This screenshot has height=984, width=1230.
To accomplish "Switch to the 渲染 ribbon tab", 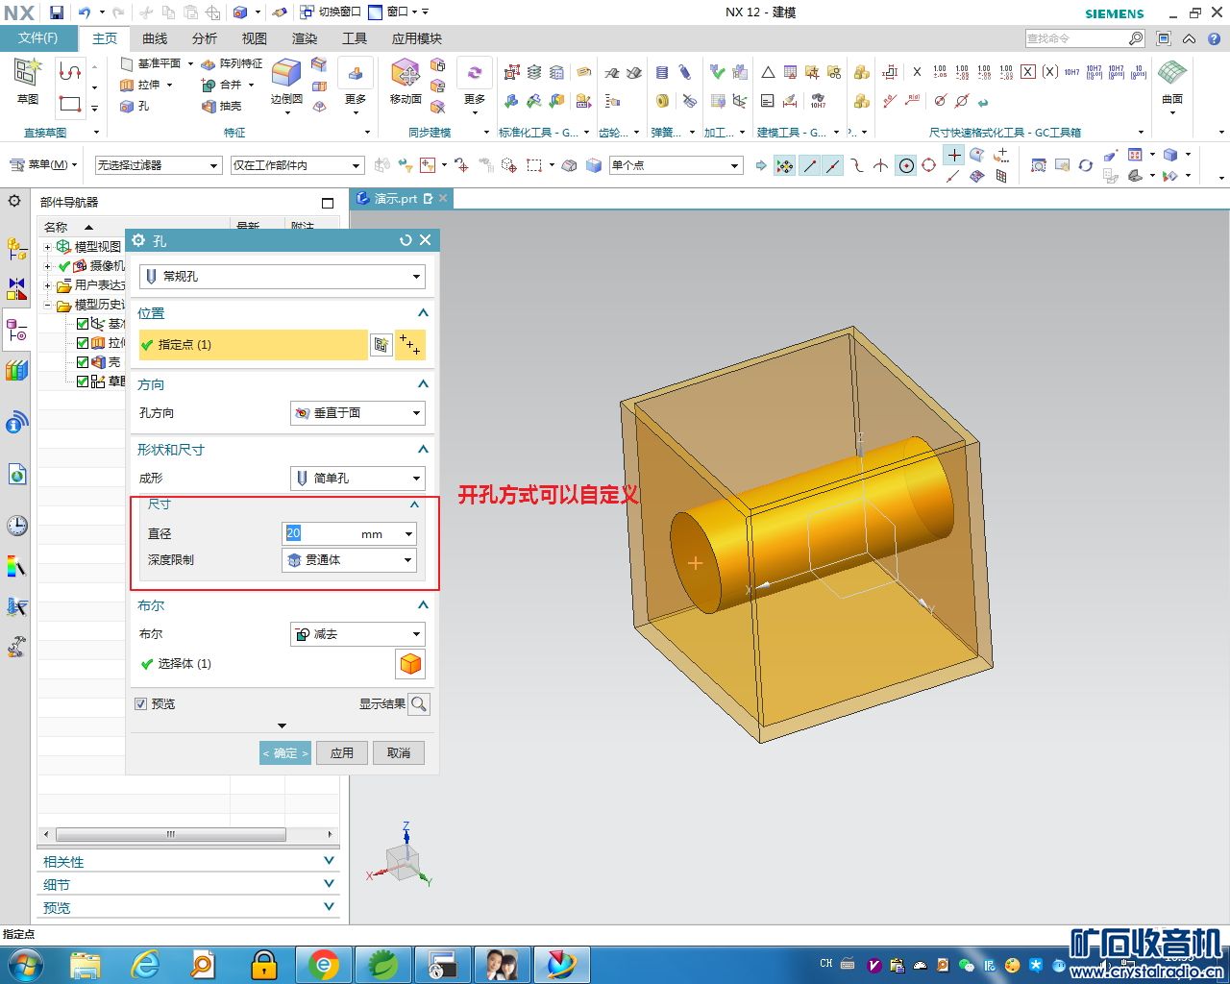I will (305, 38).
